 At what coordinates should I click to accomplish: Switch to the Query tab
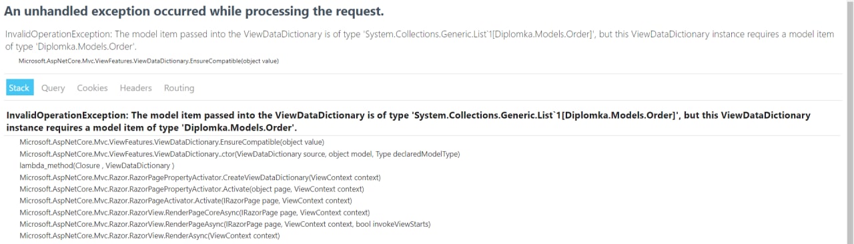pyautogui.click(x=53, y=88)
